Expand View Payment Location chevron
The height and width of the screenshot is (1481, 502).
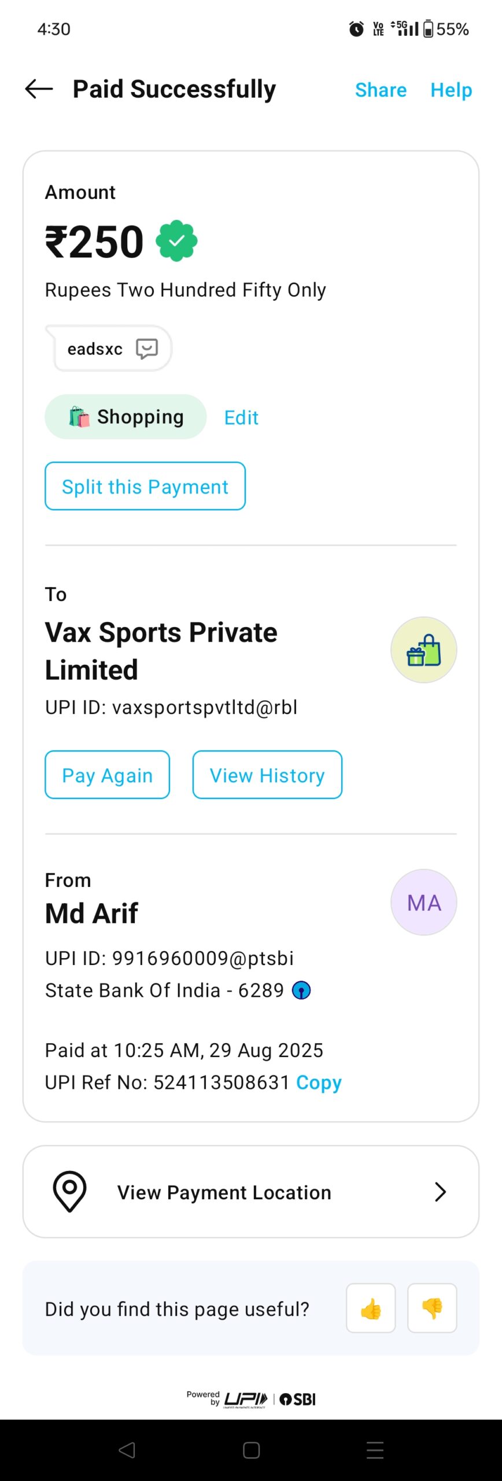[x=440, y=1192]
